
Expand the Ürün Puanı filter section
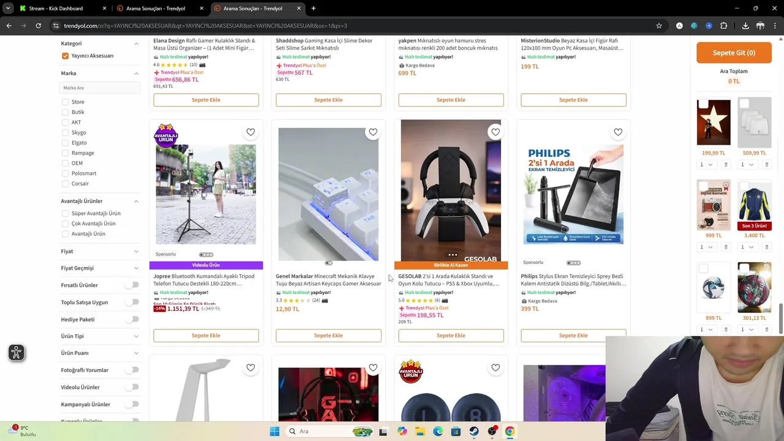click(x=136, y=353)
